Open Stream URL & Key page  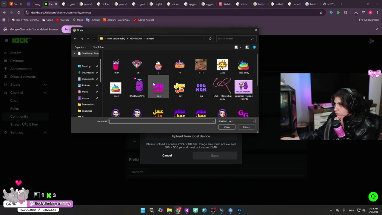click(x=24, y=125)
